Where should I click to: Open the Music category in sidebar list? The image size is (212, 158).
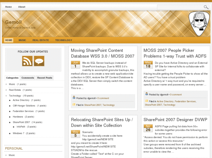coord(12,84)
